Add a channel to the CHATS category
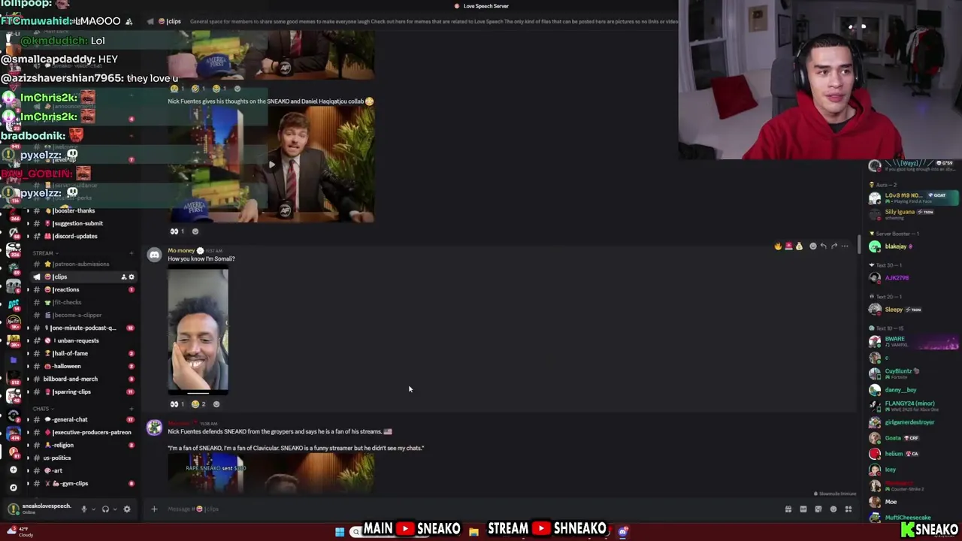Image resolution: width=962 pixels, height=541 pixels. [x=132, y=409]
